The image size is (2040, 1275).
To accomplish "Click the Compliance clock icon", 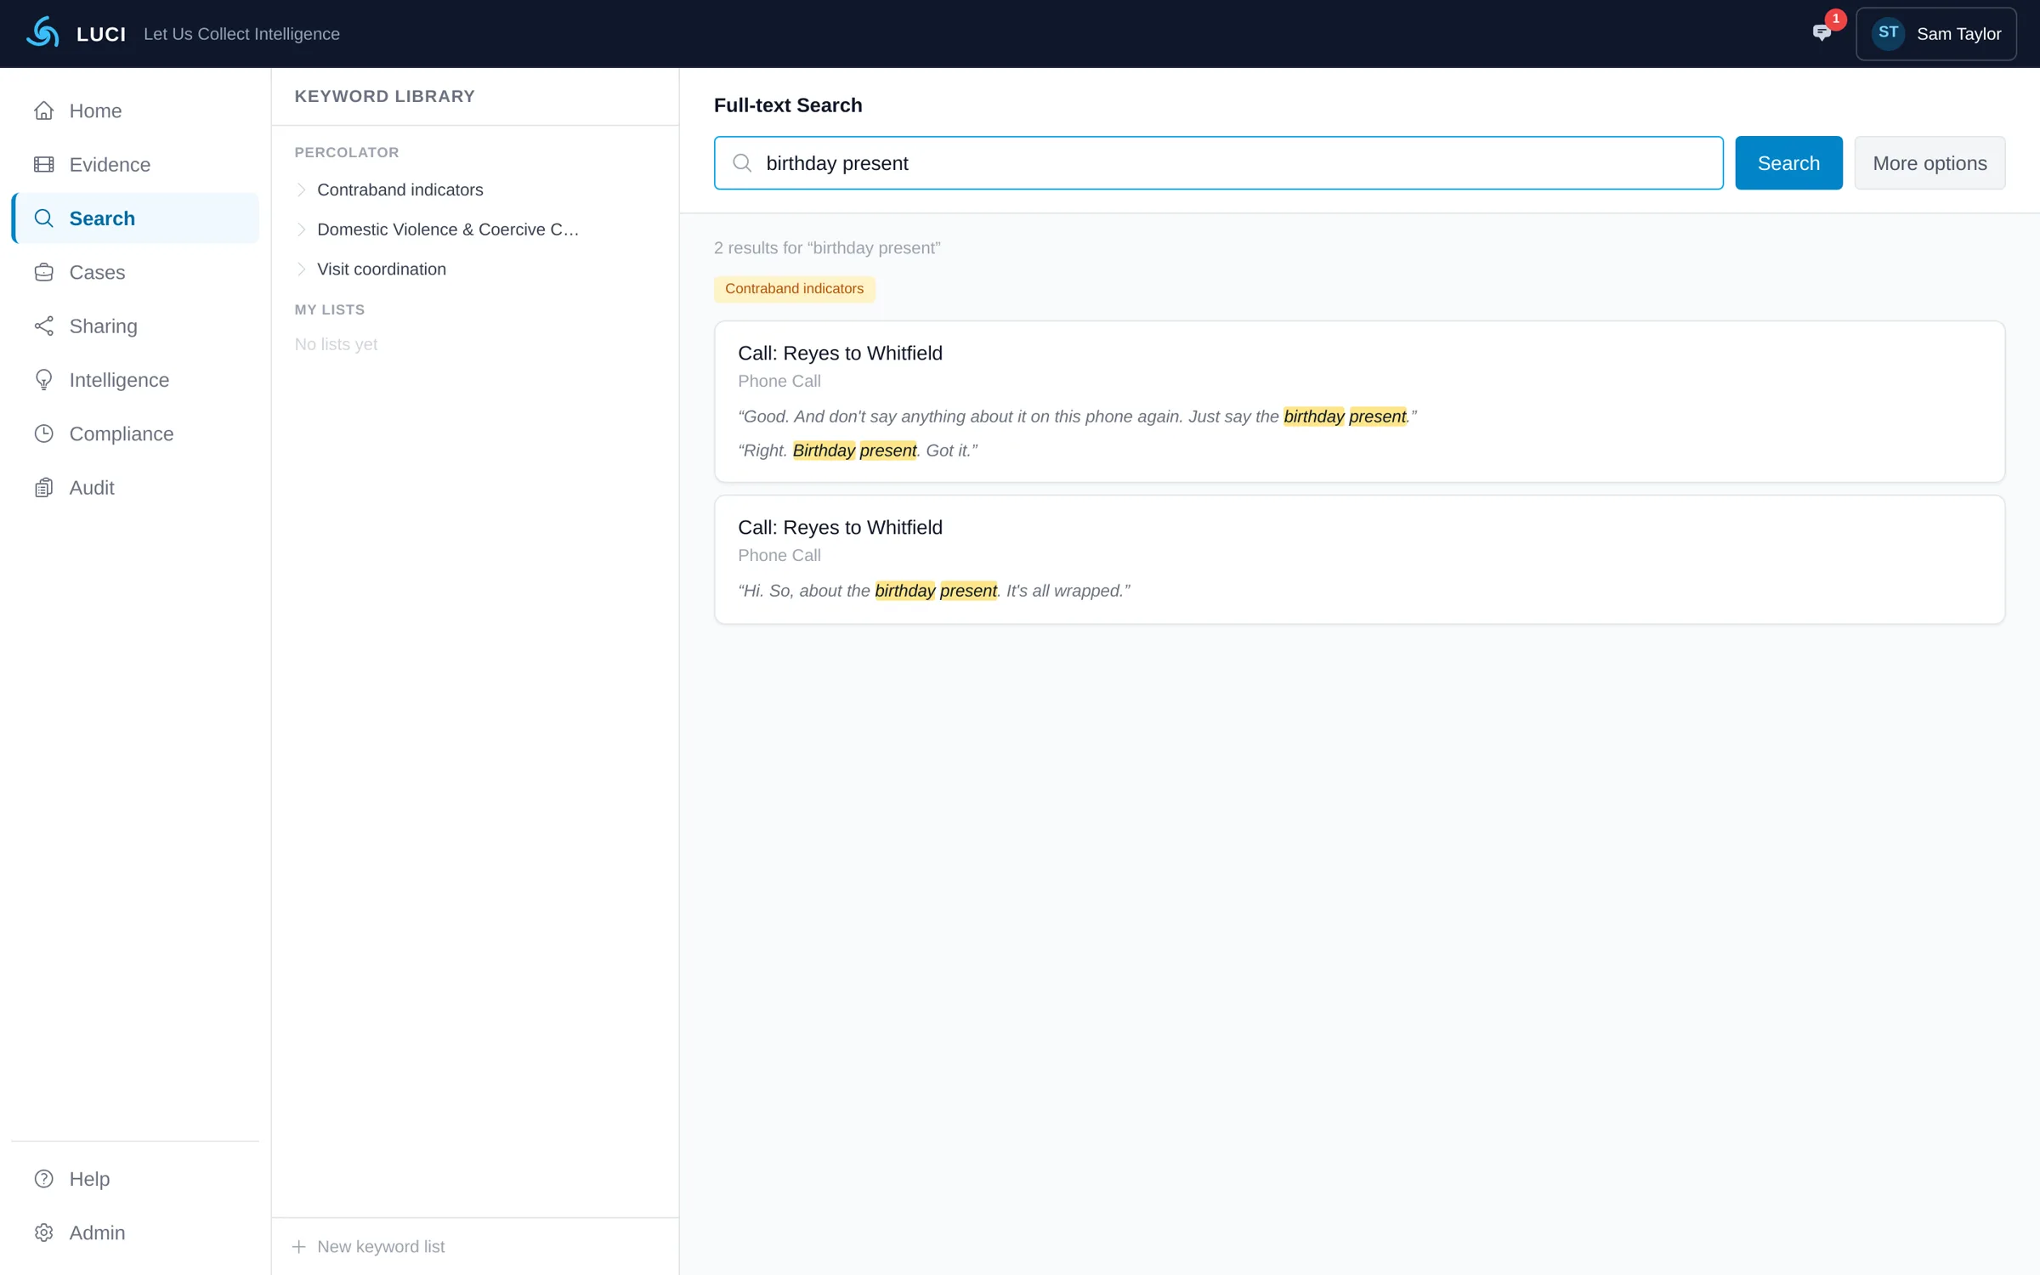I will tap(44, 433).
